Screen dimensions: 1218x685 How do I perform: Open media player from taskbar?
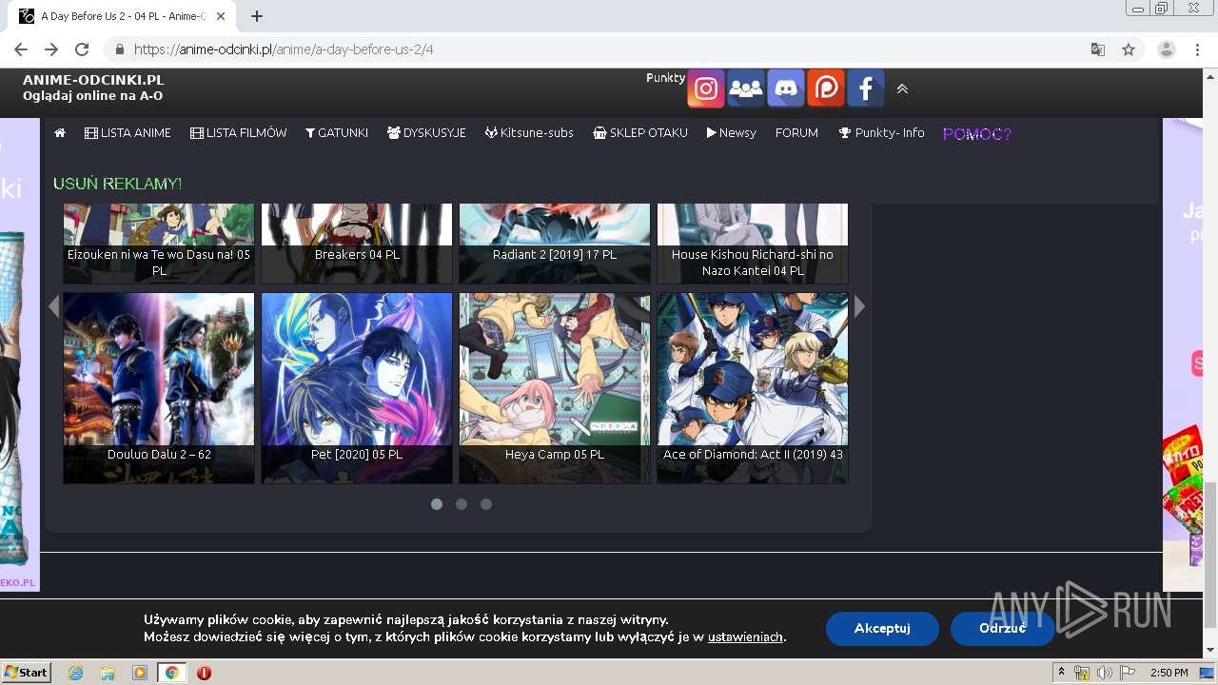(140, 673)
